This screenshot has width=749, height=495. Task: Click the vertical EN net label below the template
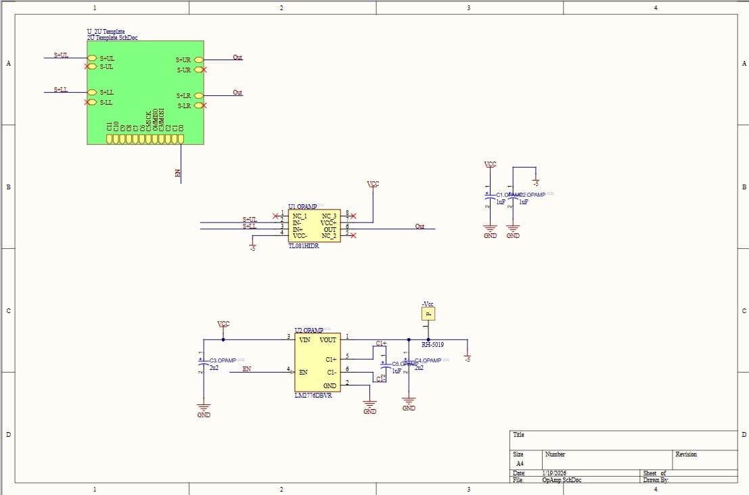[178, 173]
